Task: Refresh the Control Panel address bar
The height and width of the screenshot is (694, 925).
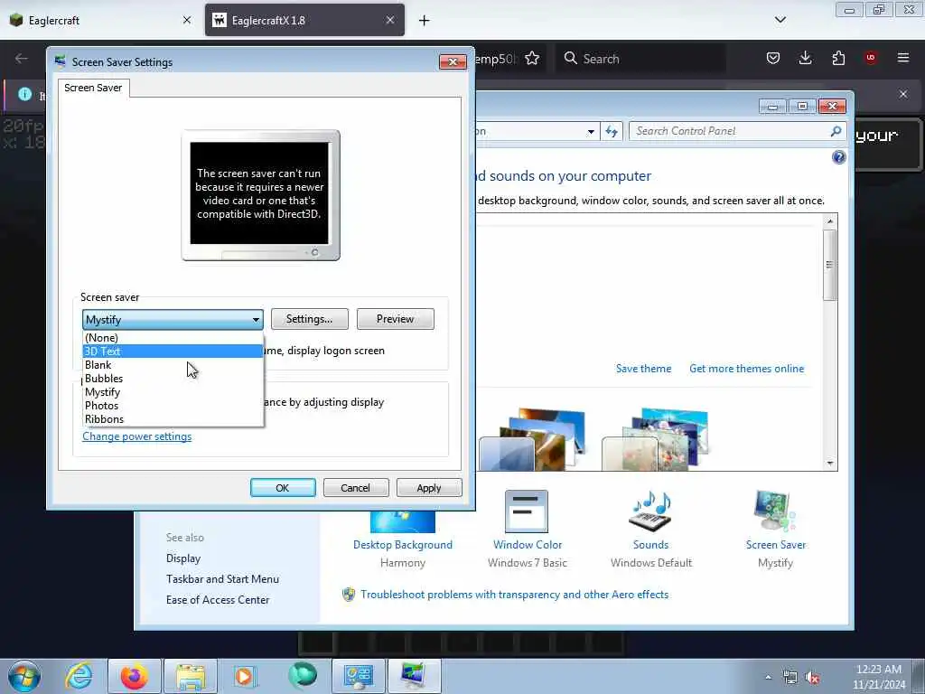Action: pyautogui.click(x=612, y=131)
